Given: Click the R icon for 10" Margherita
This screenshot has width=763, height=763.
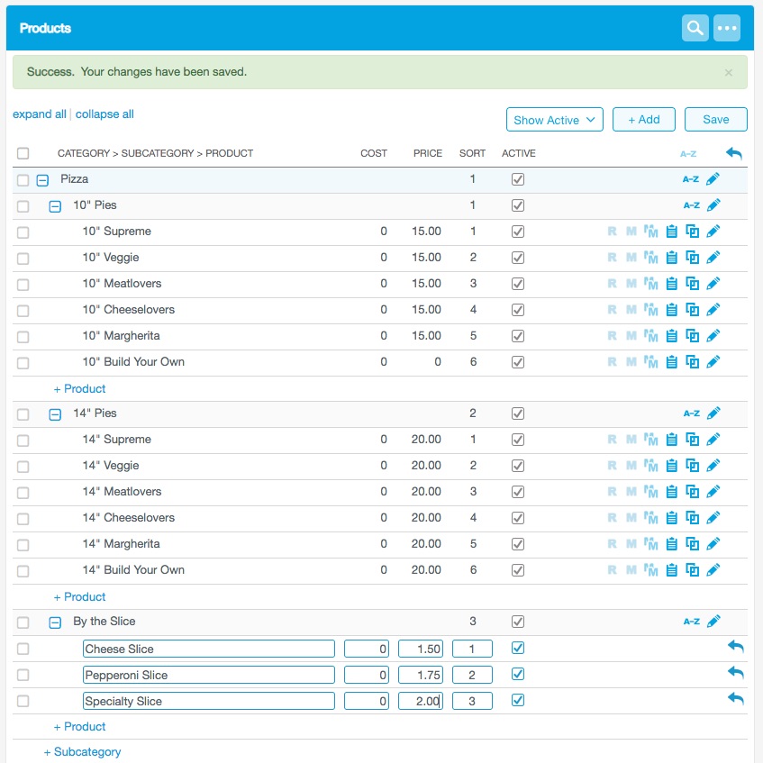Looking at the screenshot, I should tap(613, 336).
